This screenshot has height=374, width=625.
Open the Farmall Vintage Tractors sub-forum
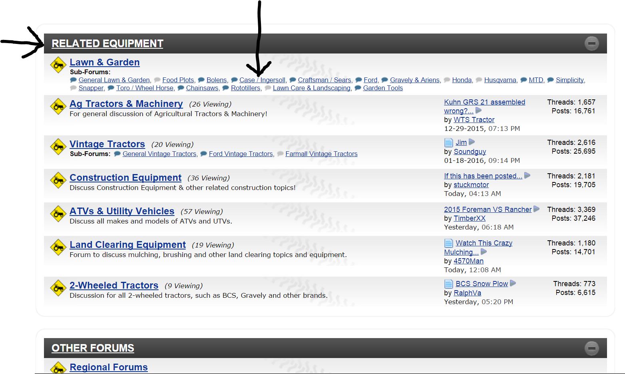[x=321, y=154]
